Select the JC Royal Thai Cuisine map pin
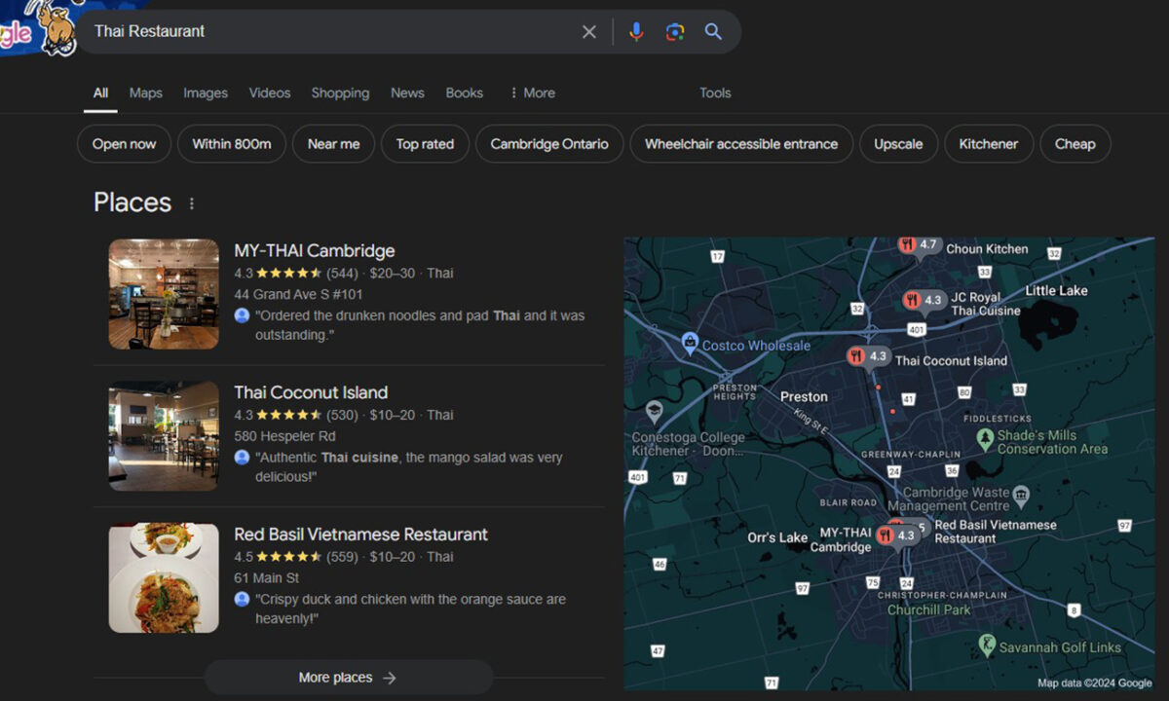Viewport: 1169px width, 701px height. click(924, 300)
